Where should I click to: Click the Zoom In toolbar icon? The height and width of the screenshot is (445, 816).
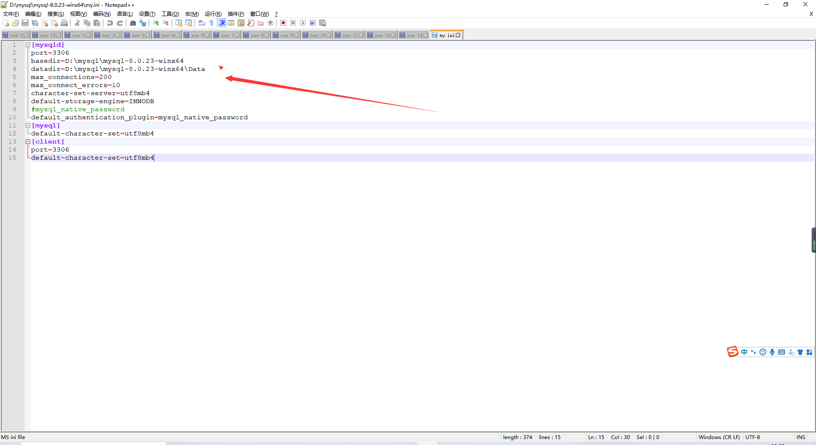click(156, 23)
